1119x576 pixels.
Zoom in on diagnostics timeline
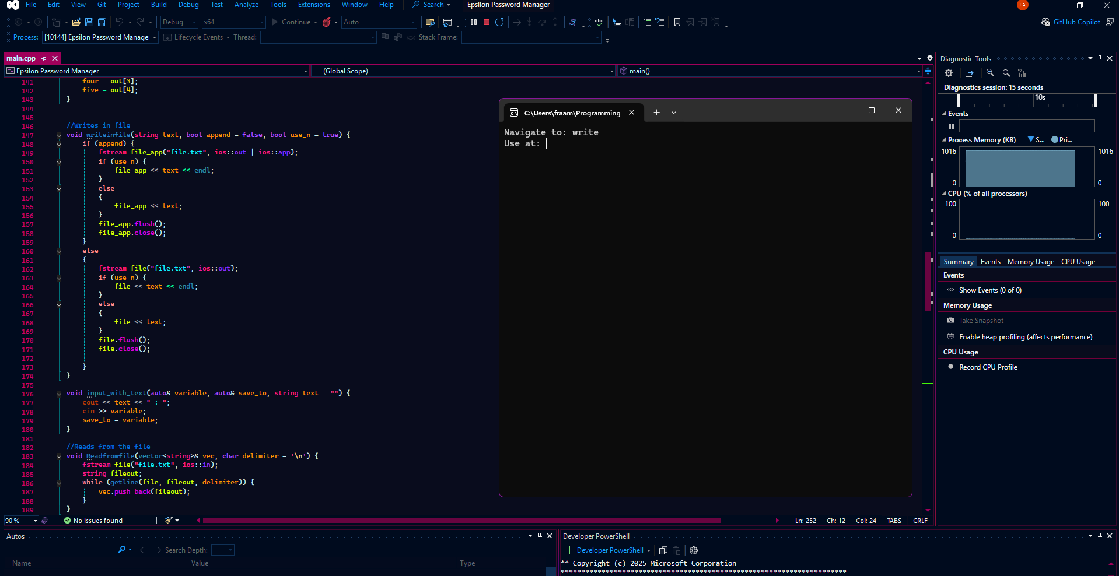[990, 73]
